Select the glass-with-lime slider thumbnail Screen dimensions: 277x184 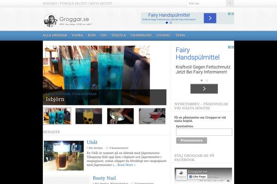click(x=120, y=116)
